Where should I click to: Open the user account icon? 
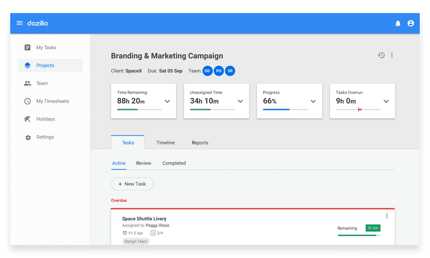(x=411, y=23)
